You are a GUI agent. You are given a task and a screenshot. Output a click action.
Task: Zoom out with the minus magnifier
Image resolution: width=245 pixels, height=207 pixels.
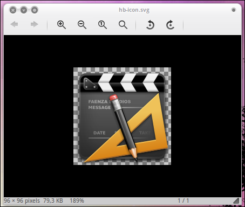point(82,25)
